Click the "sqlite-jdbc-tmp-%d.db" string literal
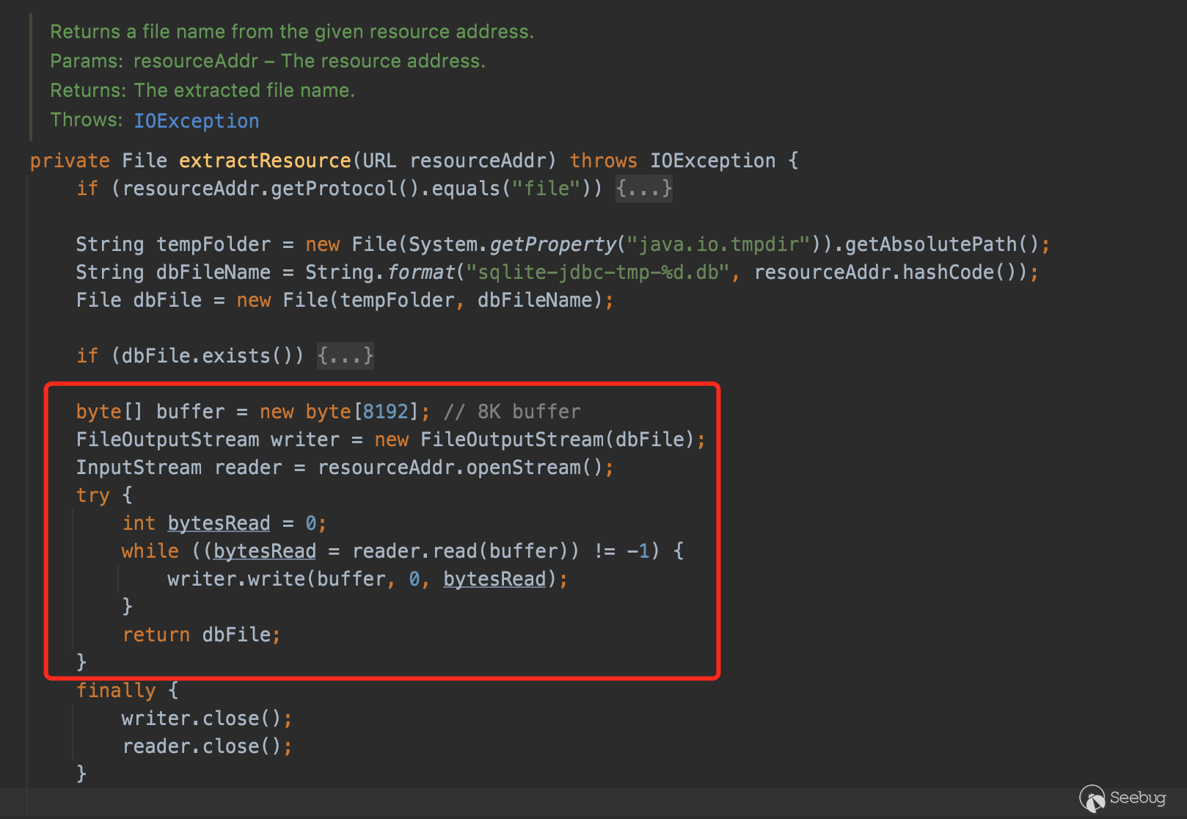The height and width of the screenshot is (819, 1187). pos(598,272)
